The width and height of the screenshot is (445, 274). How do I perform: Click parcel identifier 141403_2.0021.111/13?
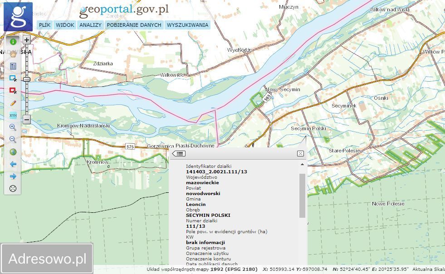216,172
